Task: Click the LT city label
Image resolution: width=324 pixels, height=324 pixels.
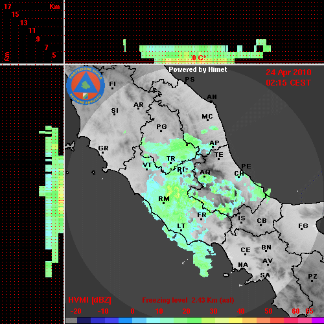Action: click(x=181, y=226)
